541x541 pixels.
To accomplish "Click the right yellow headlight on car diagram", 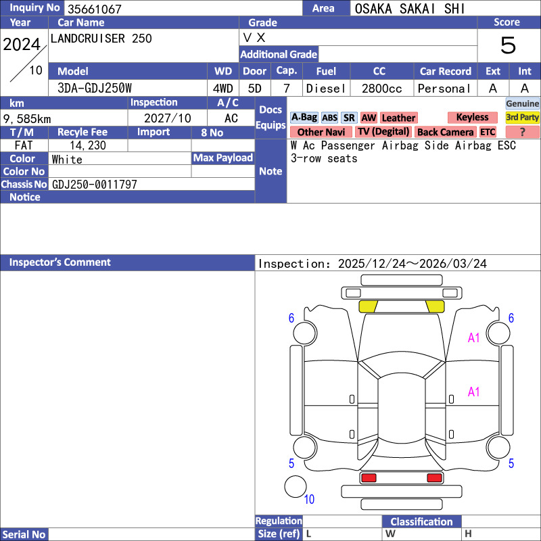I will point(435,306).
